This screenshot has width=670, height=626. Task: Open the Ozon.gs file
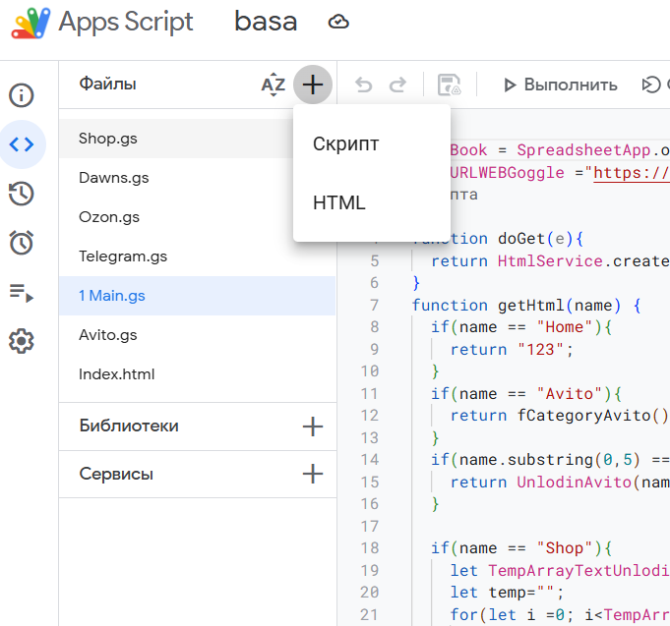tap(176, 217)
